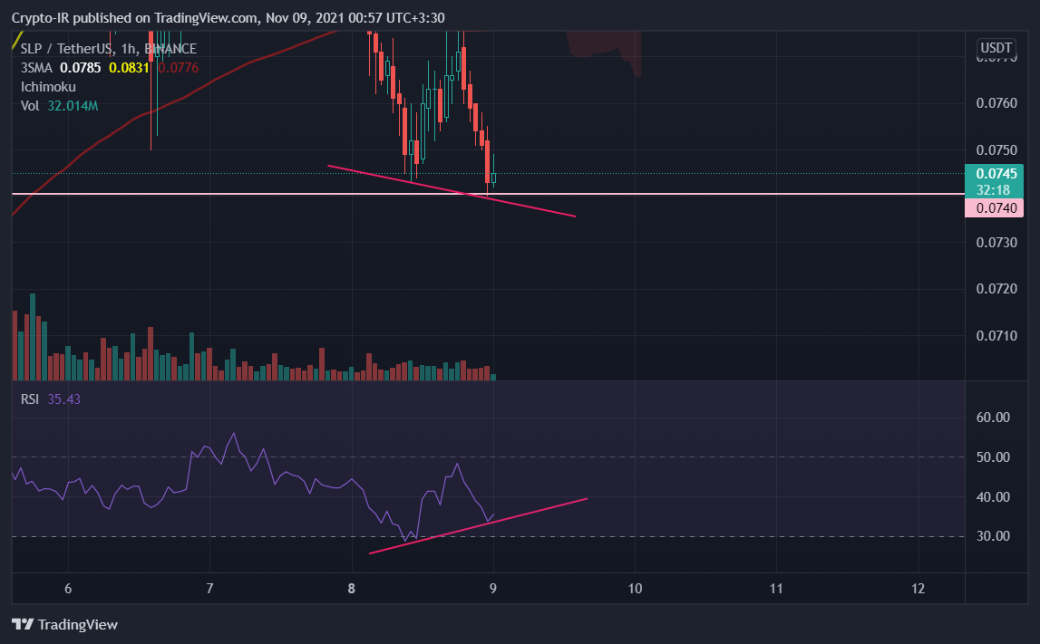Image resolution: width=1040 pixels, height=644 pixels.
Task: Click the 0.0730 price scale label
Action: click(x=996, y=243)
